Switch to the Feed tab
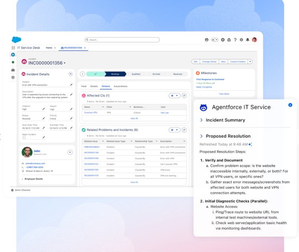The height and width of the screenshot is (252, 299). [x=84, y=86]
